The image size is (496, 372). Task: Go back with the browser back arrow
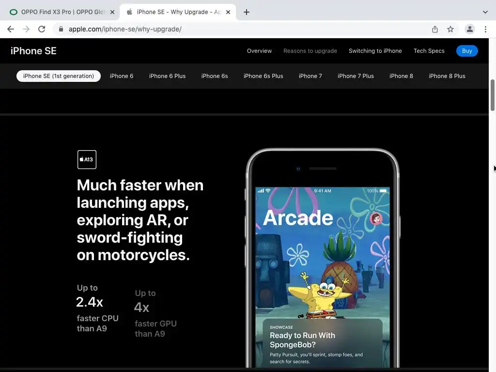tap(11, 29)
